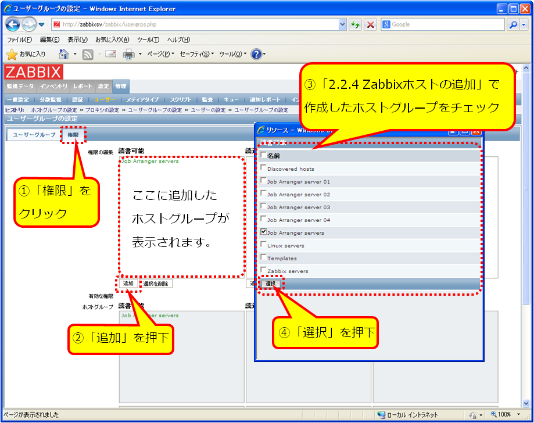Switch to インベントリ main tab
This screenshot has height=423, width=534.
click(53, 87)
